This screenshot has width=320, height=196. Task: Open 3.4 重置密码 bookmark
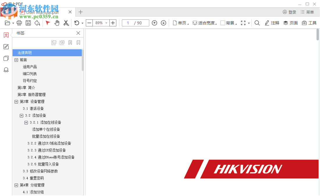click(33, 178)
